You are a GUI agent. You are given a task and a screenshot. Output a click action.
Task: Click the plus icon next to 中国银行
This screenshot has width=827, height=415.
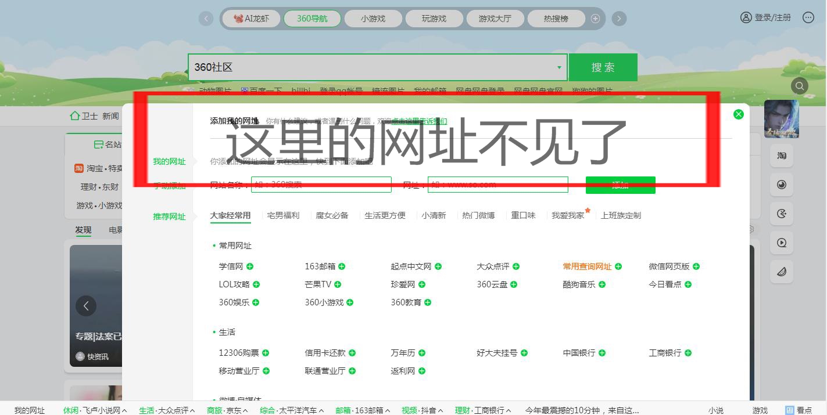(x=602, y=353)
